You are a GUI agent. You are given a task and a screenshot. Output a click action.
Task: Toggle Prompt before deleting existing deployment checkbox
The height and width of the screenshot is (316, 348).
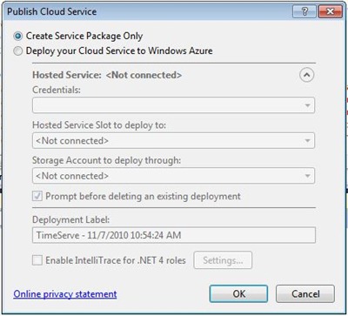[37, 196]
